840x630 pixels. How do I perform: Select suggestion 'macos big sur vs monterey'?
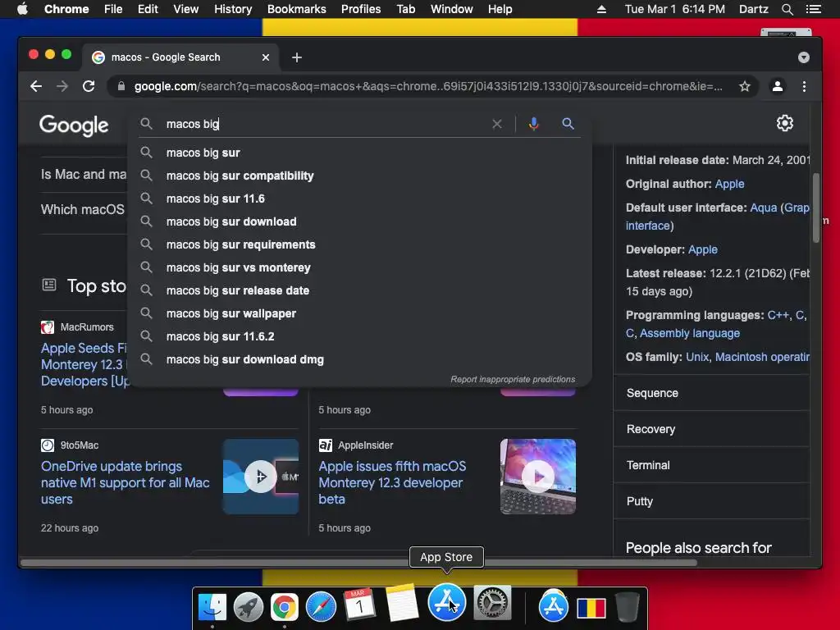pyautogui.click(x=360, y=268)
